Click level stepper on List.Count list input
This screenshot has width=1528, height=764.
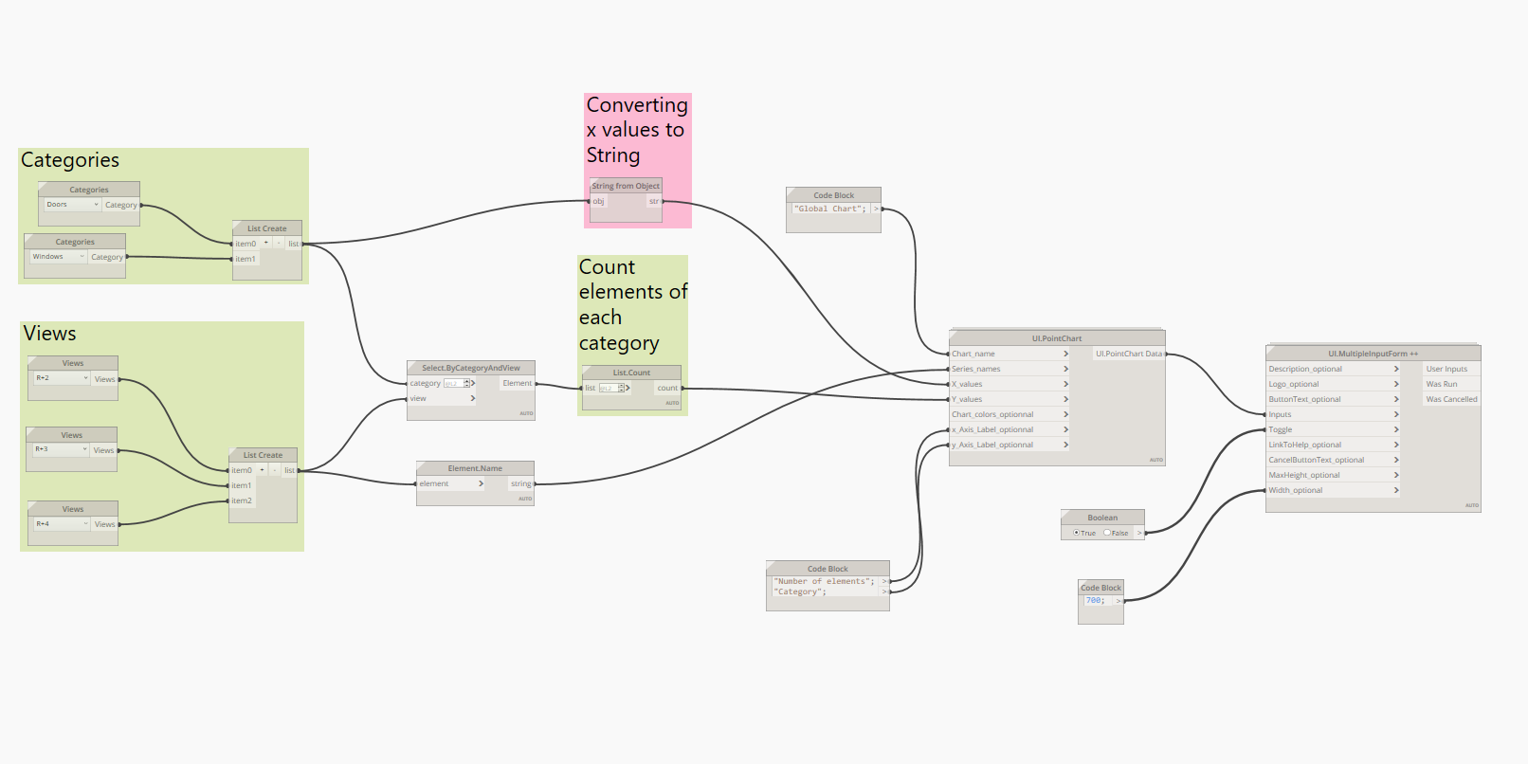pyautogui.click(x=621, y=388)
